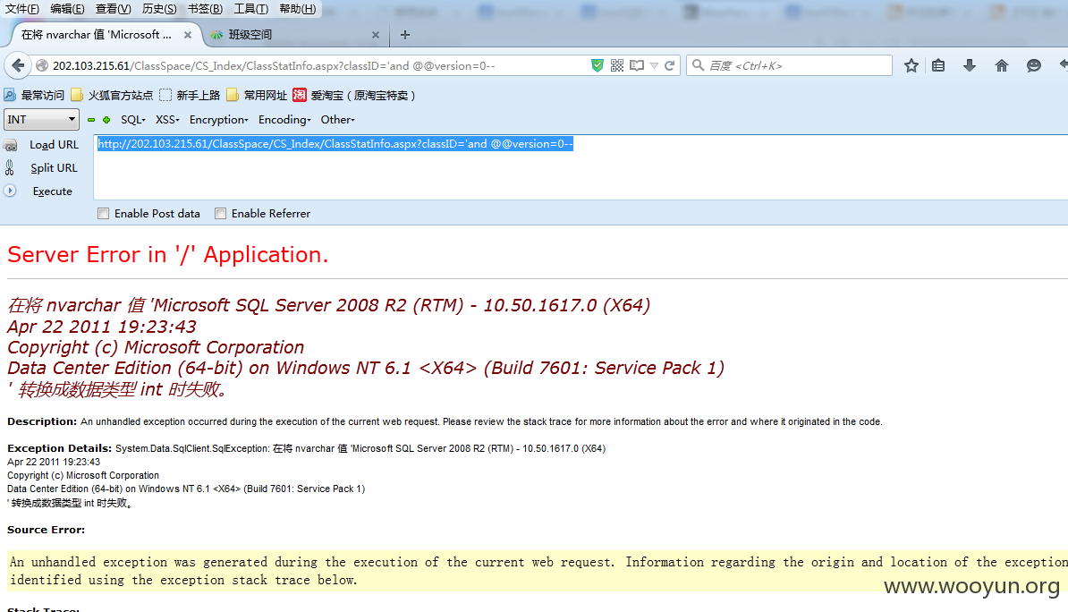The height and width of the screenshot is (612, 1068).
Task: Click the search magnifier icon
Action: coord(699,65)
